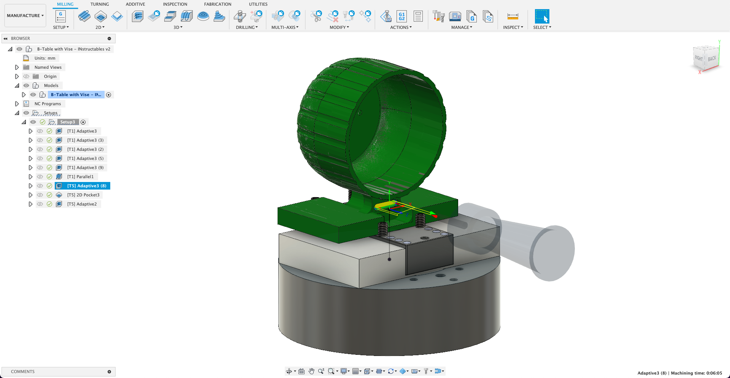Viewport: 730px width, 378px height.
Task: Open the Post Library icon
Action: [471, 16]
